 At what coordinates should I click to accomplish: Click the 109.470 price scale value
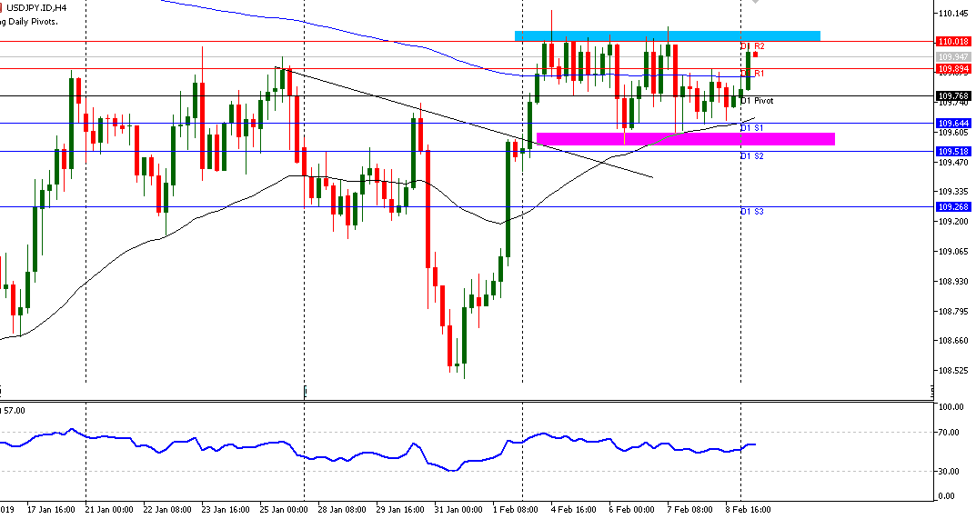(x=953, y=163)
